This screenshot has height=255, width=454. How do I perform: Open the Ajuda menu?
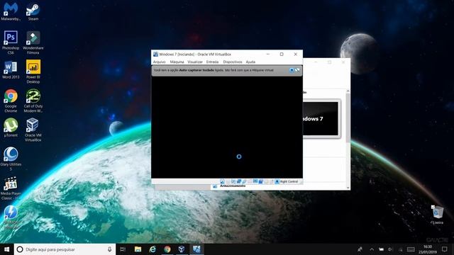tap(250, 62)
